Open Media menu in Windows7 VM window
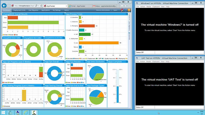 149,7
